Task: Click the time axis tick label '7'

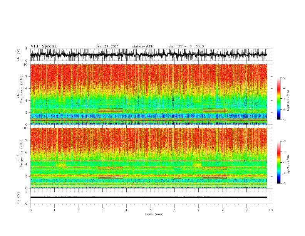Action: pos(199,210)
